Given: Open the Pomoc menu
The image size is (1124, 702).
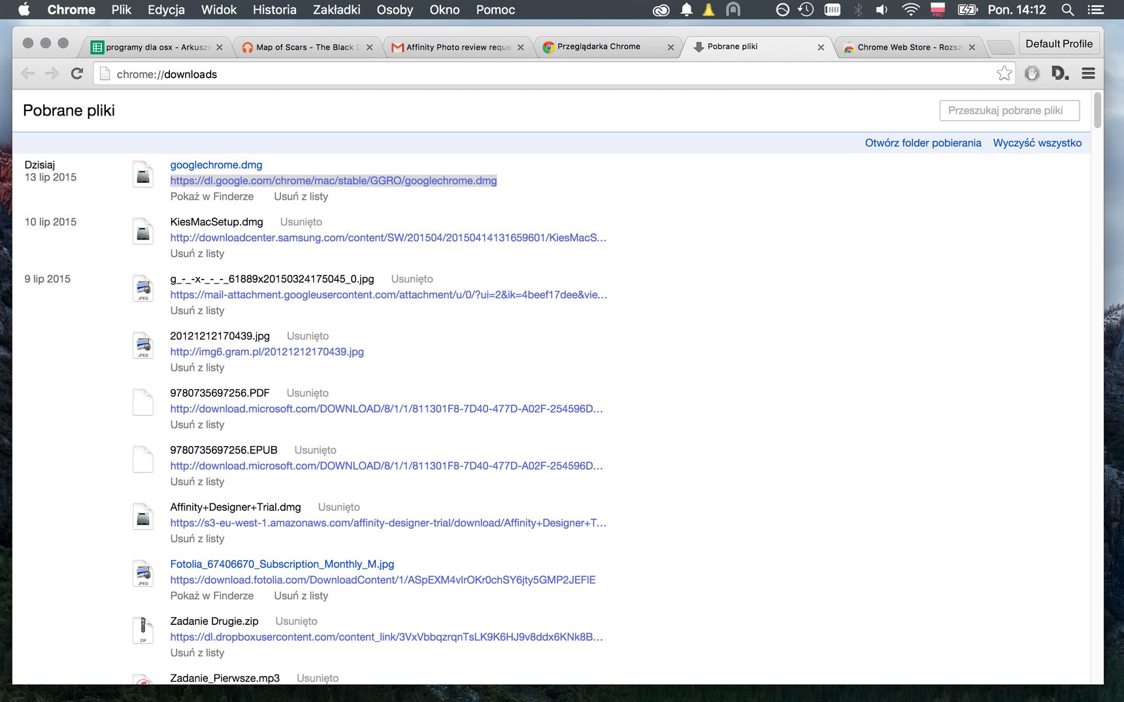Looking at the screenshot, I should [x=495, y=10].
